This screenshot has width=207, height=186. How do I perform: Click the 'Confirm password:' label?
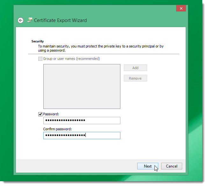[x=57, y=129]
